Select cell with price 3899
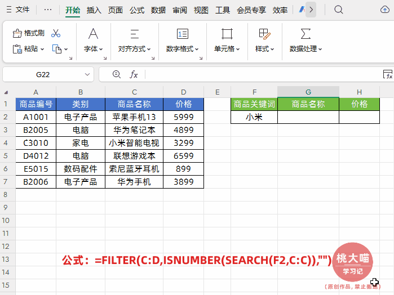Screen dimensions: 394x295 click(x=184, y=182)
